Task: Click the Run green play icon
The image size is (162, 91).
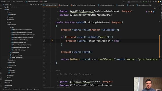Action: pyautogui.click(x=144, y=2)
